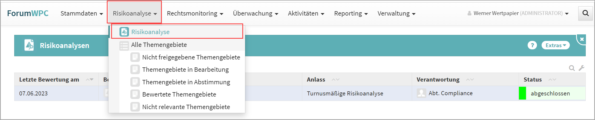Screen dimensions: 595x120
Task: Expand the Extras dropdown button
Action: [x=555, y=45]
